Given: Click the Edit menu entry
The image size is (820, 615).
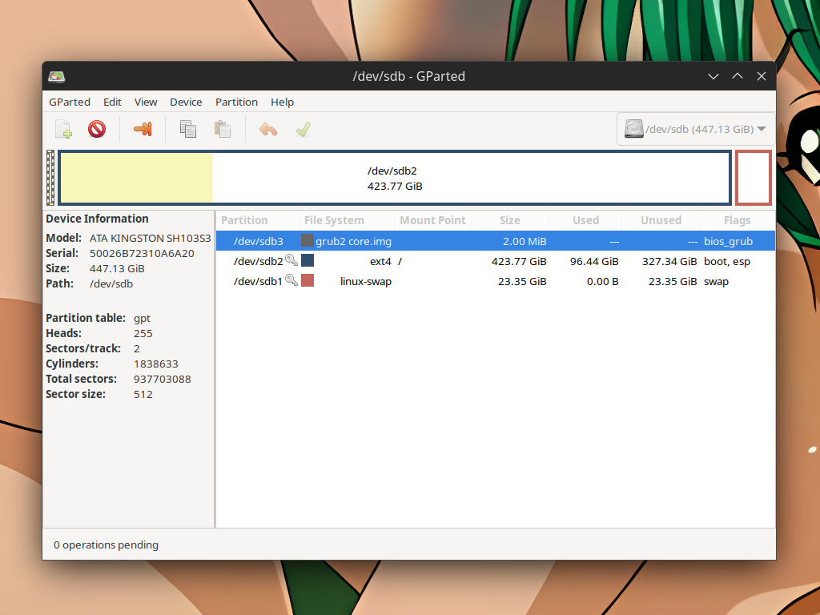Looking at the screenshot, I should coord(112,102).
